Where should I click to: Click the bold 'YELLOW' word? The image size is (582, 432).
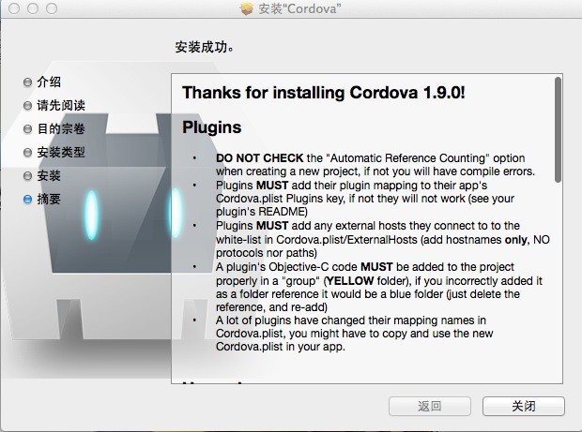350,280
